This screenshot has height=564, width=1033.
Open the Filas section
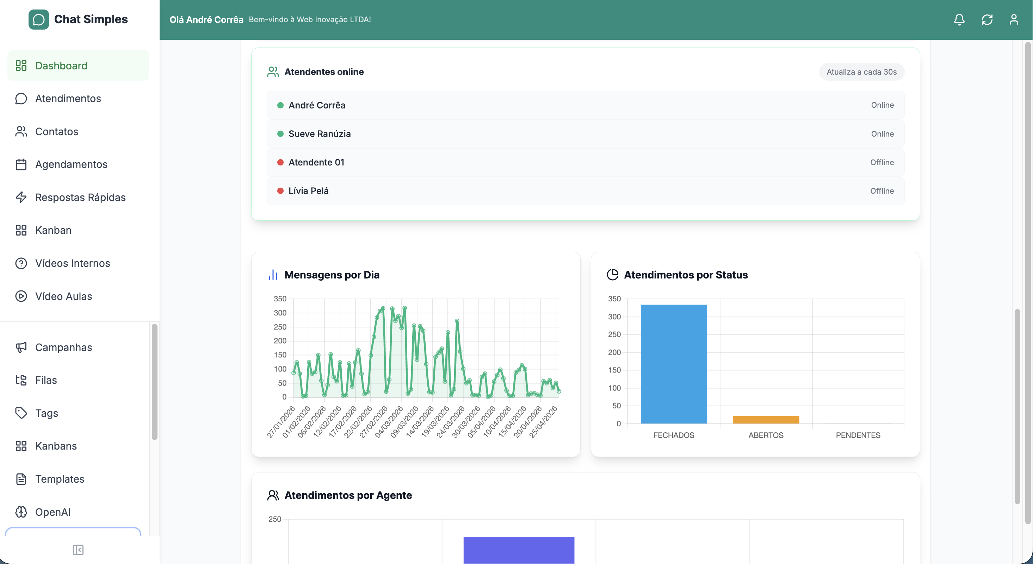46,380
